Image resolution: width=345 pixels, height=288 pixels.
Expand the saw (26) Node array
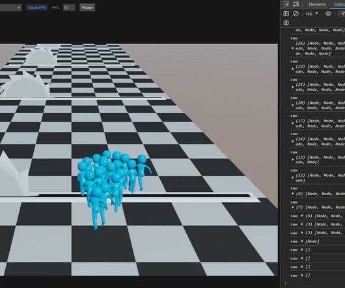[293, 48]
